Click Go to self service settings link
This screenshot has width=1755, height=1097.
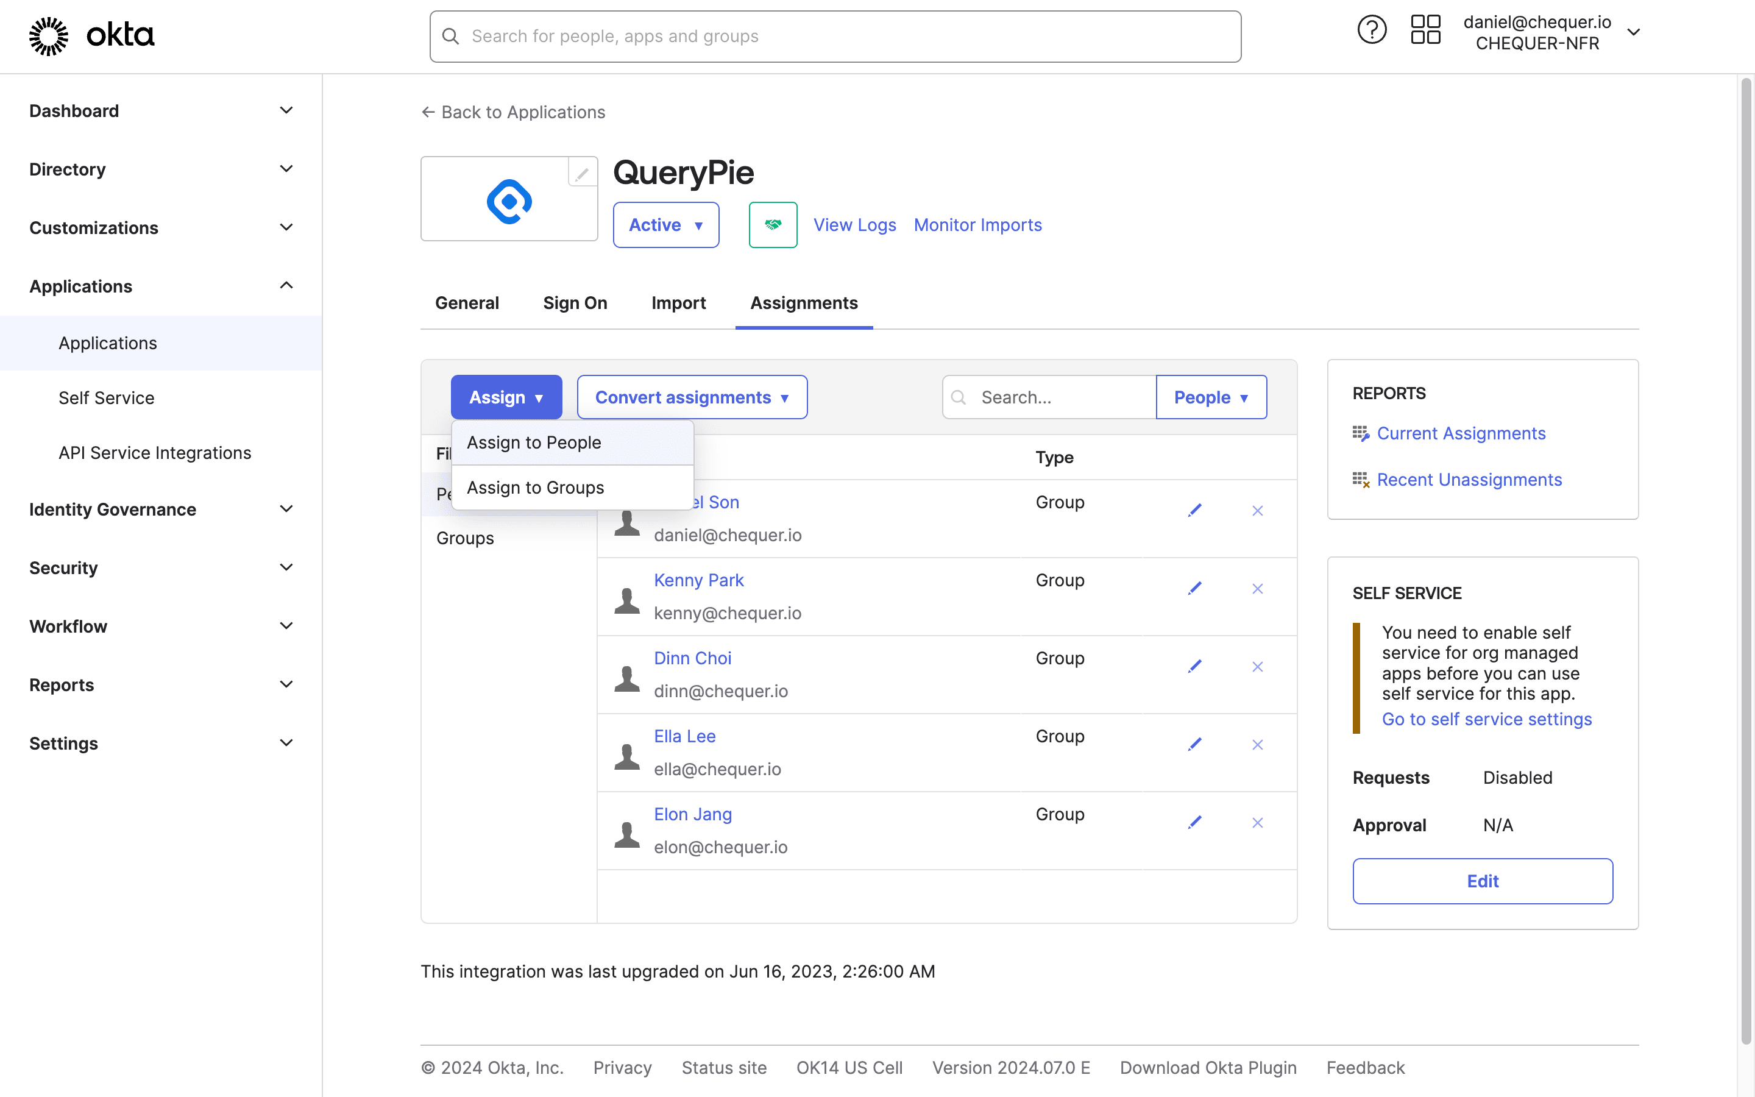pos(1487,719)
